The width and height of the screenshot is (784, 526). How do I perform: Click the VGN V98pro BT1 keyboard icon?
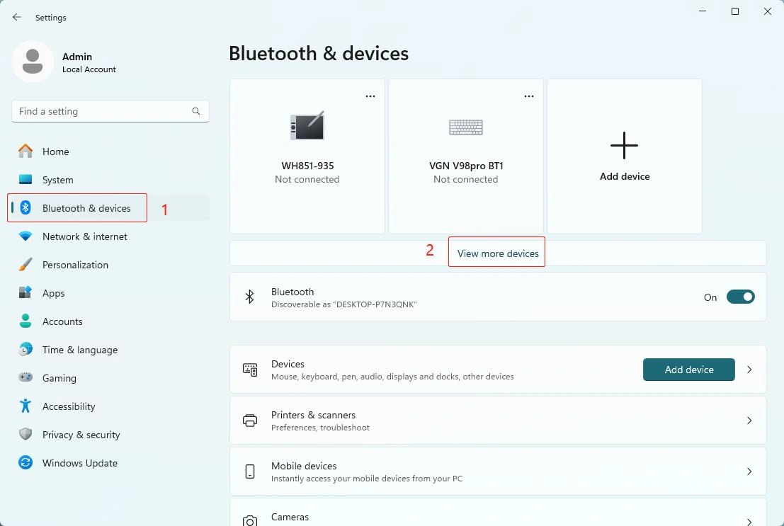click(x=466, y=127)
